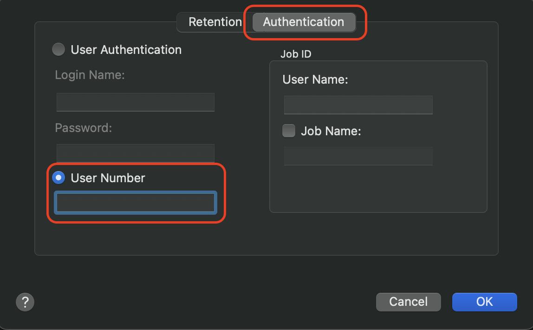
Task: Click the "User Authentication" label text
Action: click(x=126, y=50)
